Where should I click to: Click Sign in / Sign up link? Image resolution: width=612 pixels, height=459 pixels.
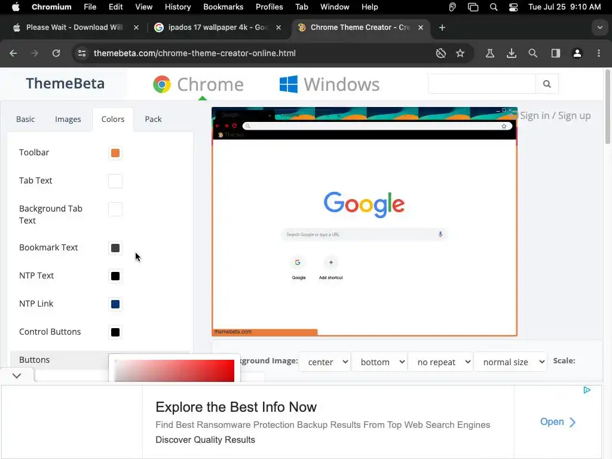coord(555,115)
